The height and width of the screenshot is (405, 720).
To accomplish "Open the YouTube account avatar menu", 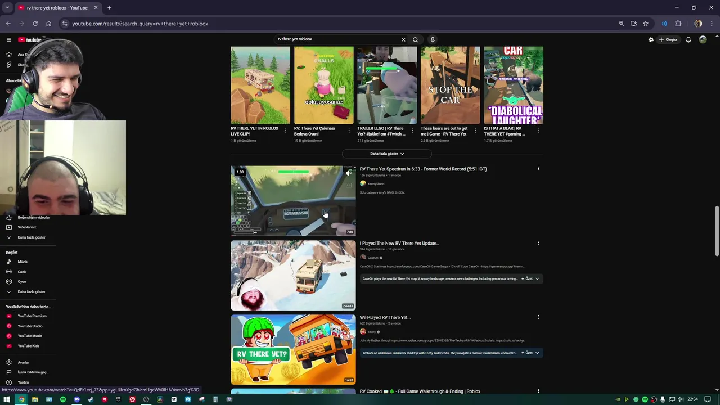I will tap(703, 40).
